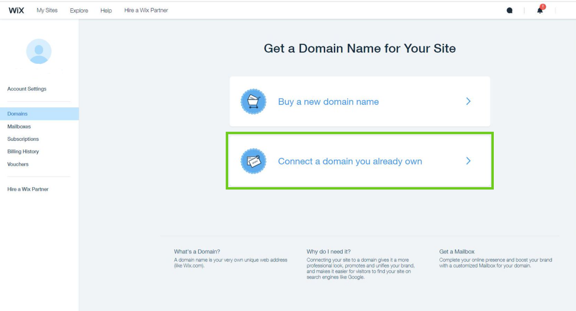The height and width of the screenshot is (311, 576).
Task: Open Subscriptions in sidebar
Action: (x=23, y=139)
